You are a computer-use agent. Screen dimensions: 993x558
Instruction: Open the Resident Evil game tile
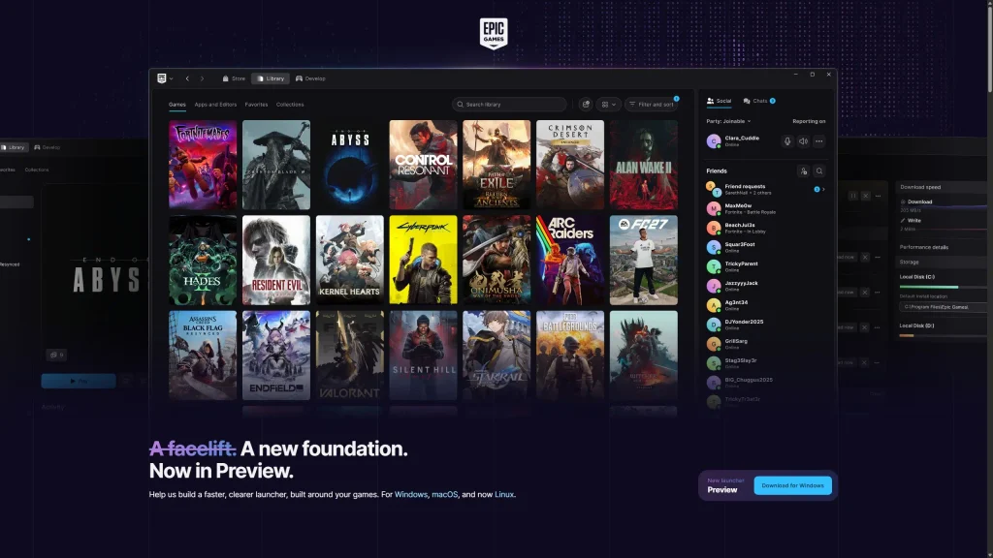tap(276, 260)
